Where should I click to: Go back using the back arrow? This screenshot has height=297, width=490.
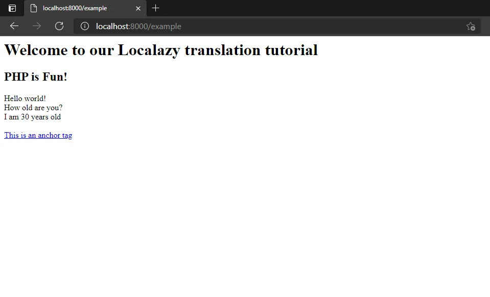14,26
